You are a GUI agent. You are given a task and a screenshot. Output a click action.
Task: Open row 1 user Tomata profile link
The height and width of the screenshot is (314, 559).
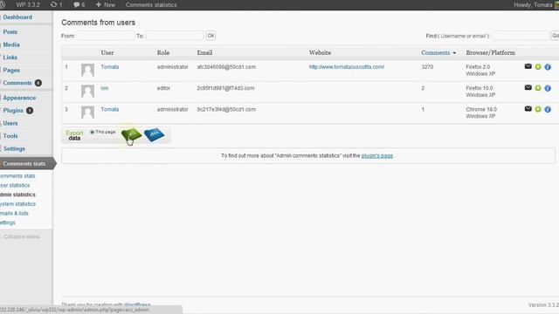click(110, 67)
